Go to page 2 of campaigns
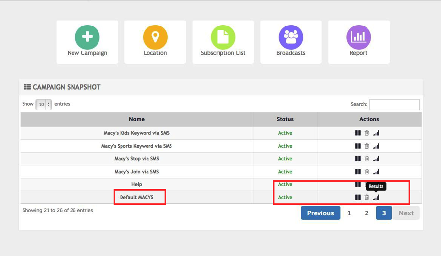This screenshot has width=441, height=256. tap(367, 213)
